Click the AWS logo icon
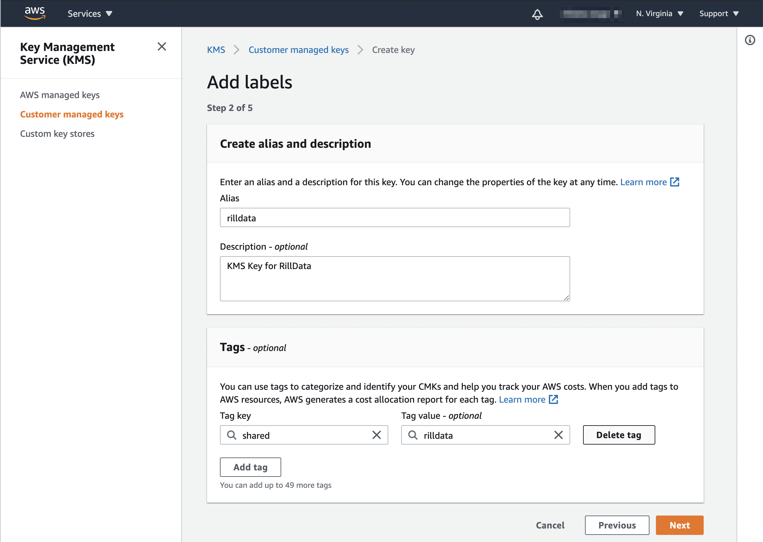763x542 pixels. coord(35,13)
